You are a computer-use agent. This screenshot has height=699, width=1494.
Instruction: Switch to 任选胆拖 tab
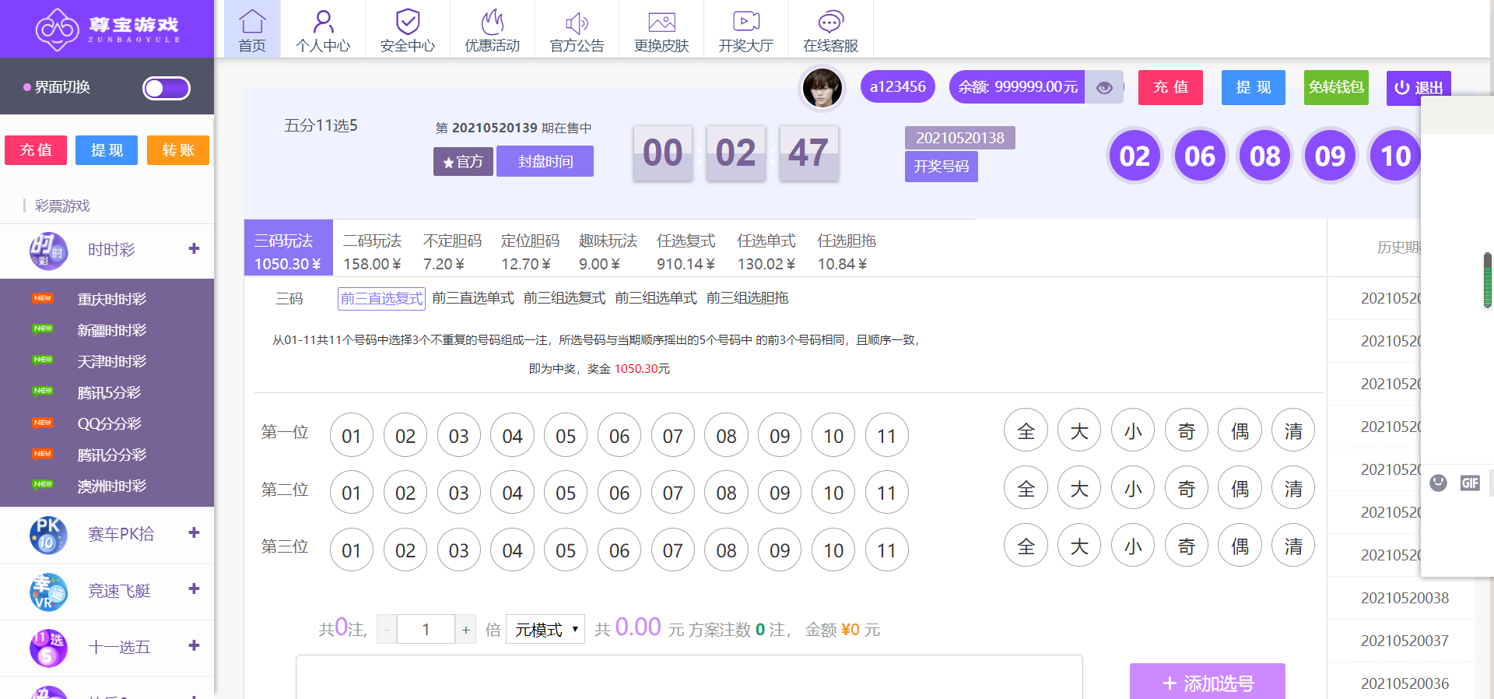[x=847, y=251]
